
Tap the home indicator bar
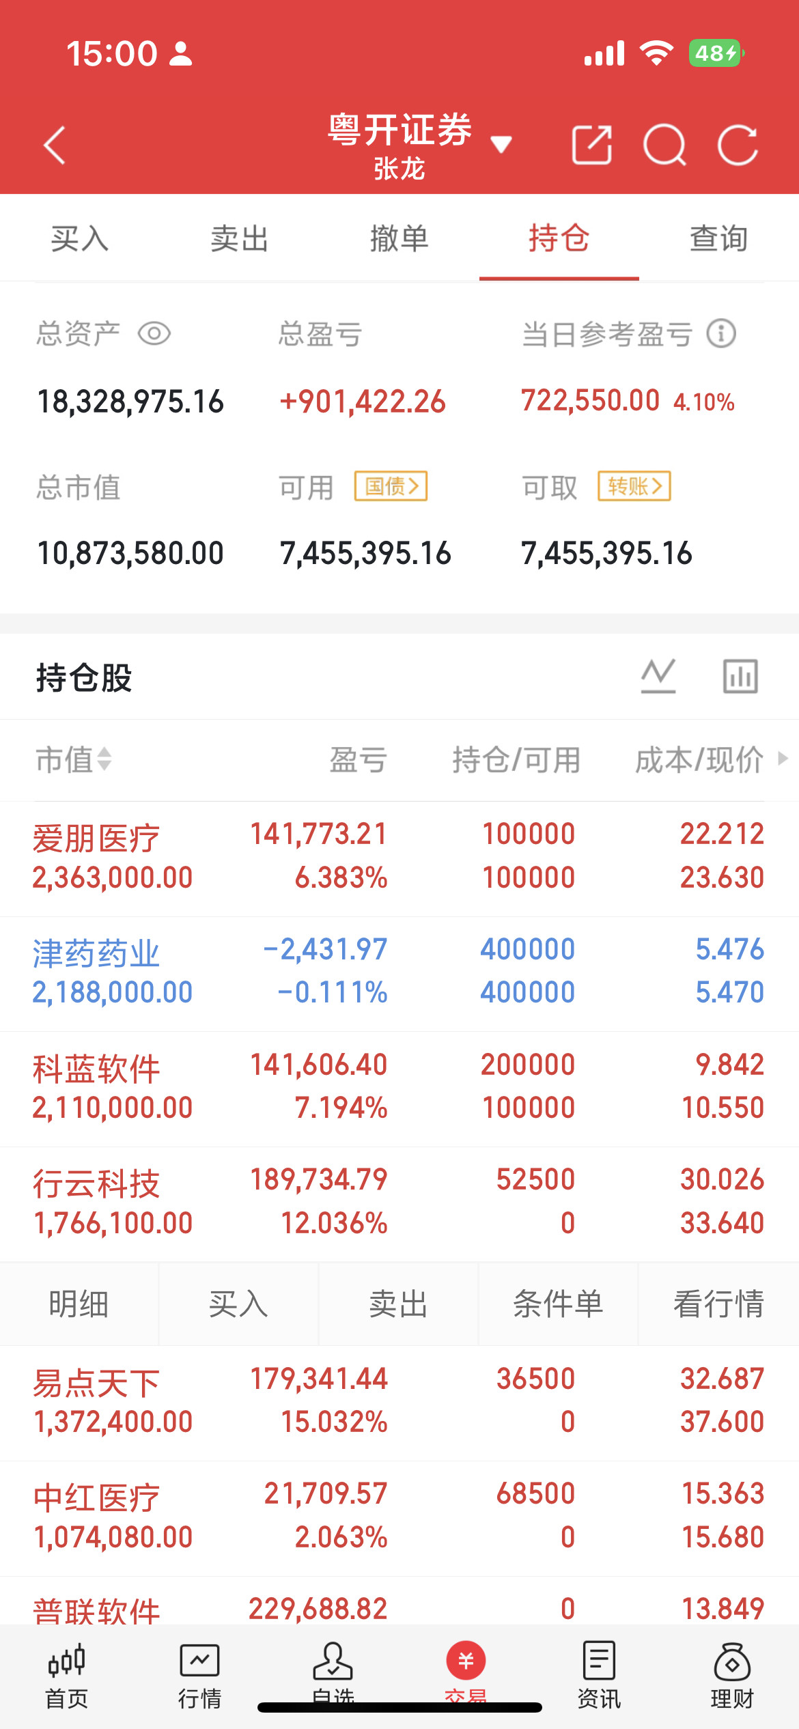(x=399, y=1707)
